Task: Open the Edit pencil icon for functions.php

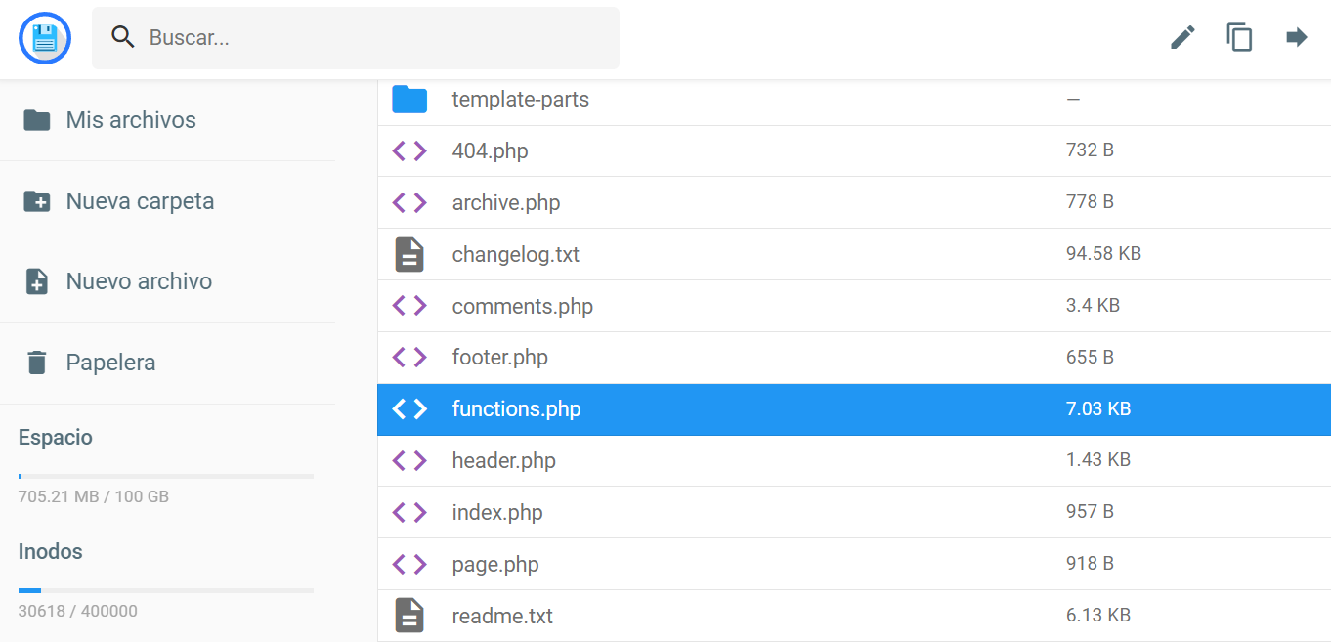Action: coord(1181,36)
